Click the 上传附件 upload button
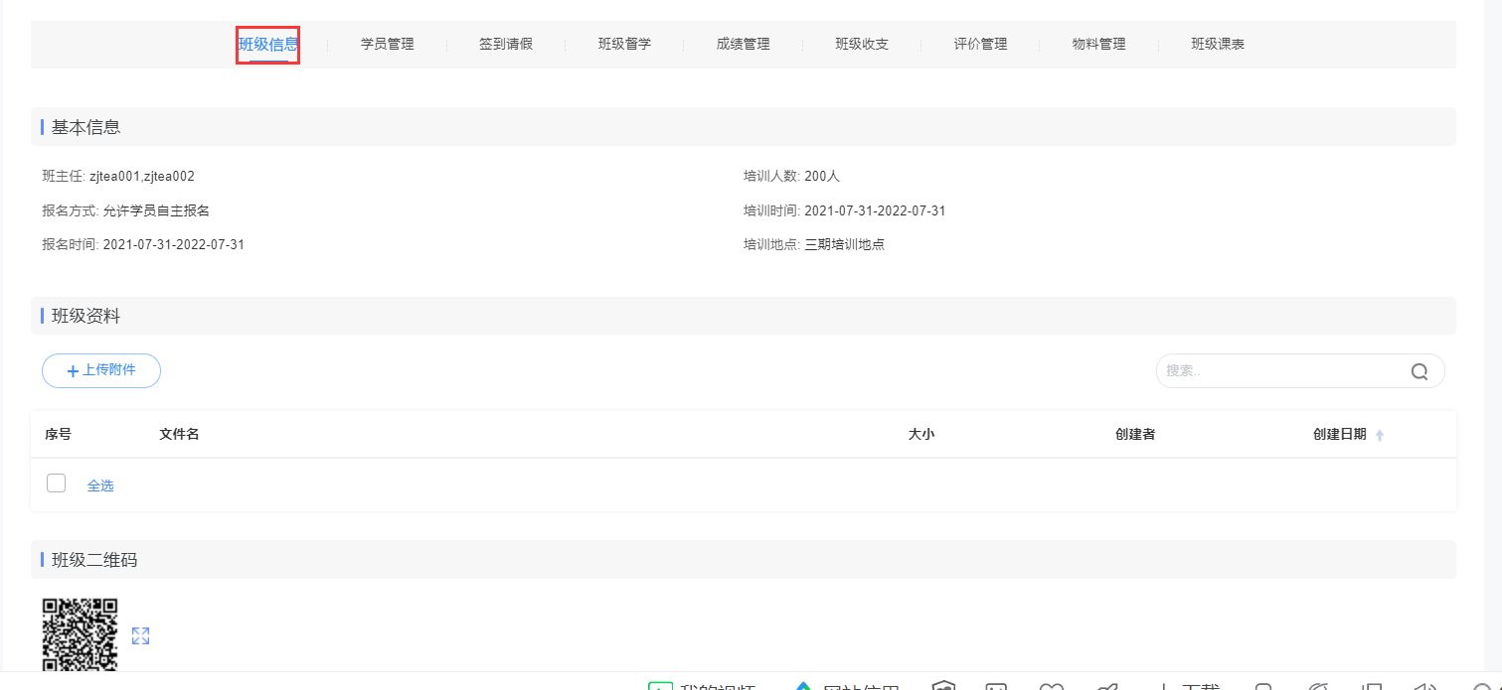 point(101,370)
